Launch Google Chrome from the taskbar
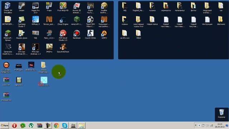Screen dimensions: 229x129 pyautogui.click(x=56, y=125)
